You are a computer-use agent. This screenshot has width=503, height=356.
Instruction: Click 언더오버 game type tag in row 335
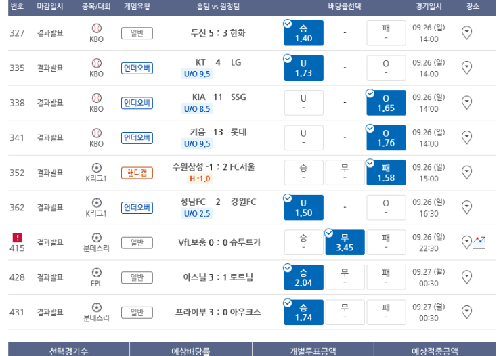(x=137, y=68)
